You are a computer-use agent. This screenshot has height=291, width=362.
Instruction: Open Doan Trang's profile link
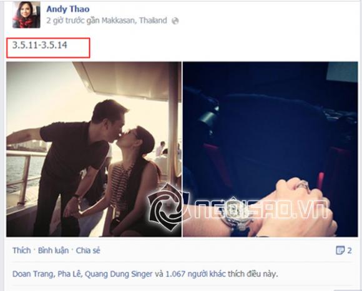click(x=34, y=274)
